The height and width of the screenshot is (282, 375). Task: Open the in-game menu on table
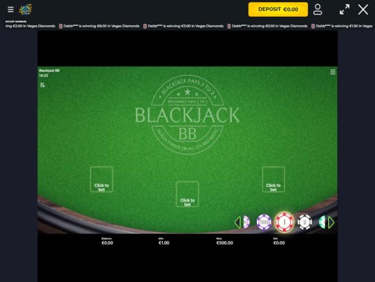click(333, 72)
